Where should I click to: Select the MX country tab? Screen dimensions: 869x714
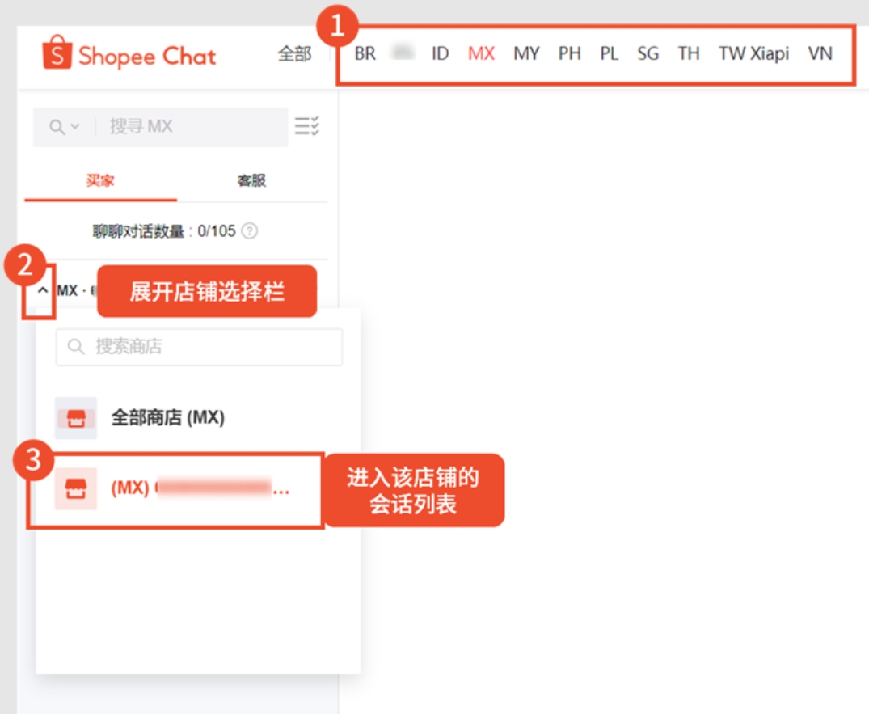pos(482,53)
